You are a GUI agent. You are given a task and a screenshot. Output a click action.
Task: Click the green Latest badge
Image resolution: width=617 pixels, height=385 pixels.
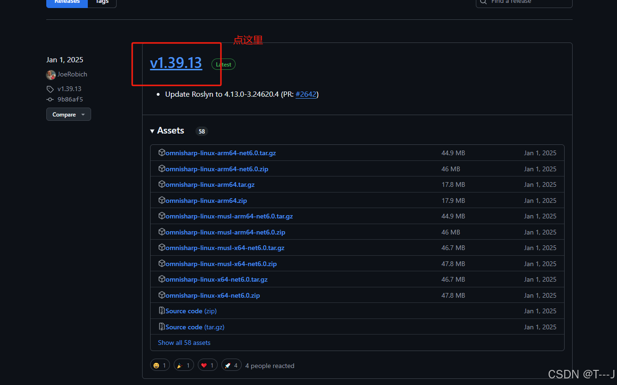click(223, 64)
